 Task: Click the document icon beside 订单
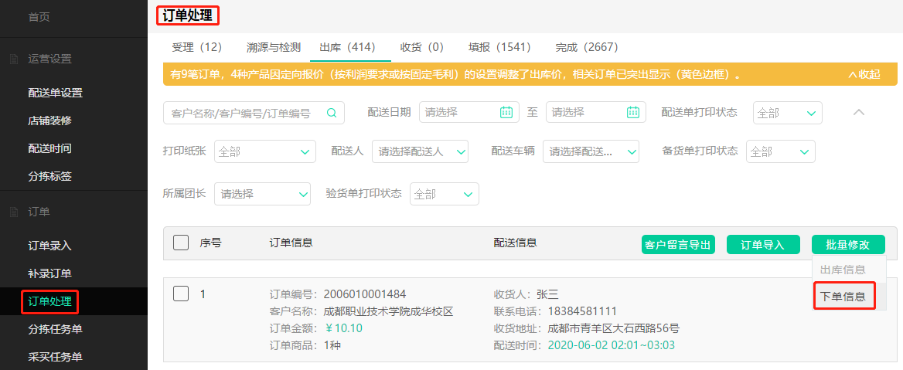click(x=14, y=212)
